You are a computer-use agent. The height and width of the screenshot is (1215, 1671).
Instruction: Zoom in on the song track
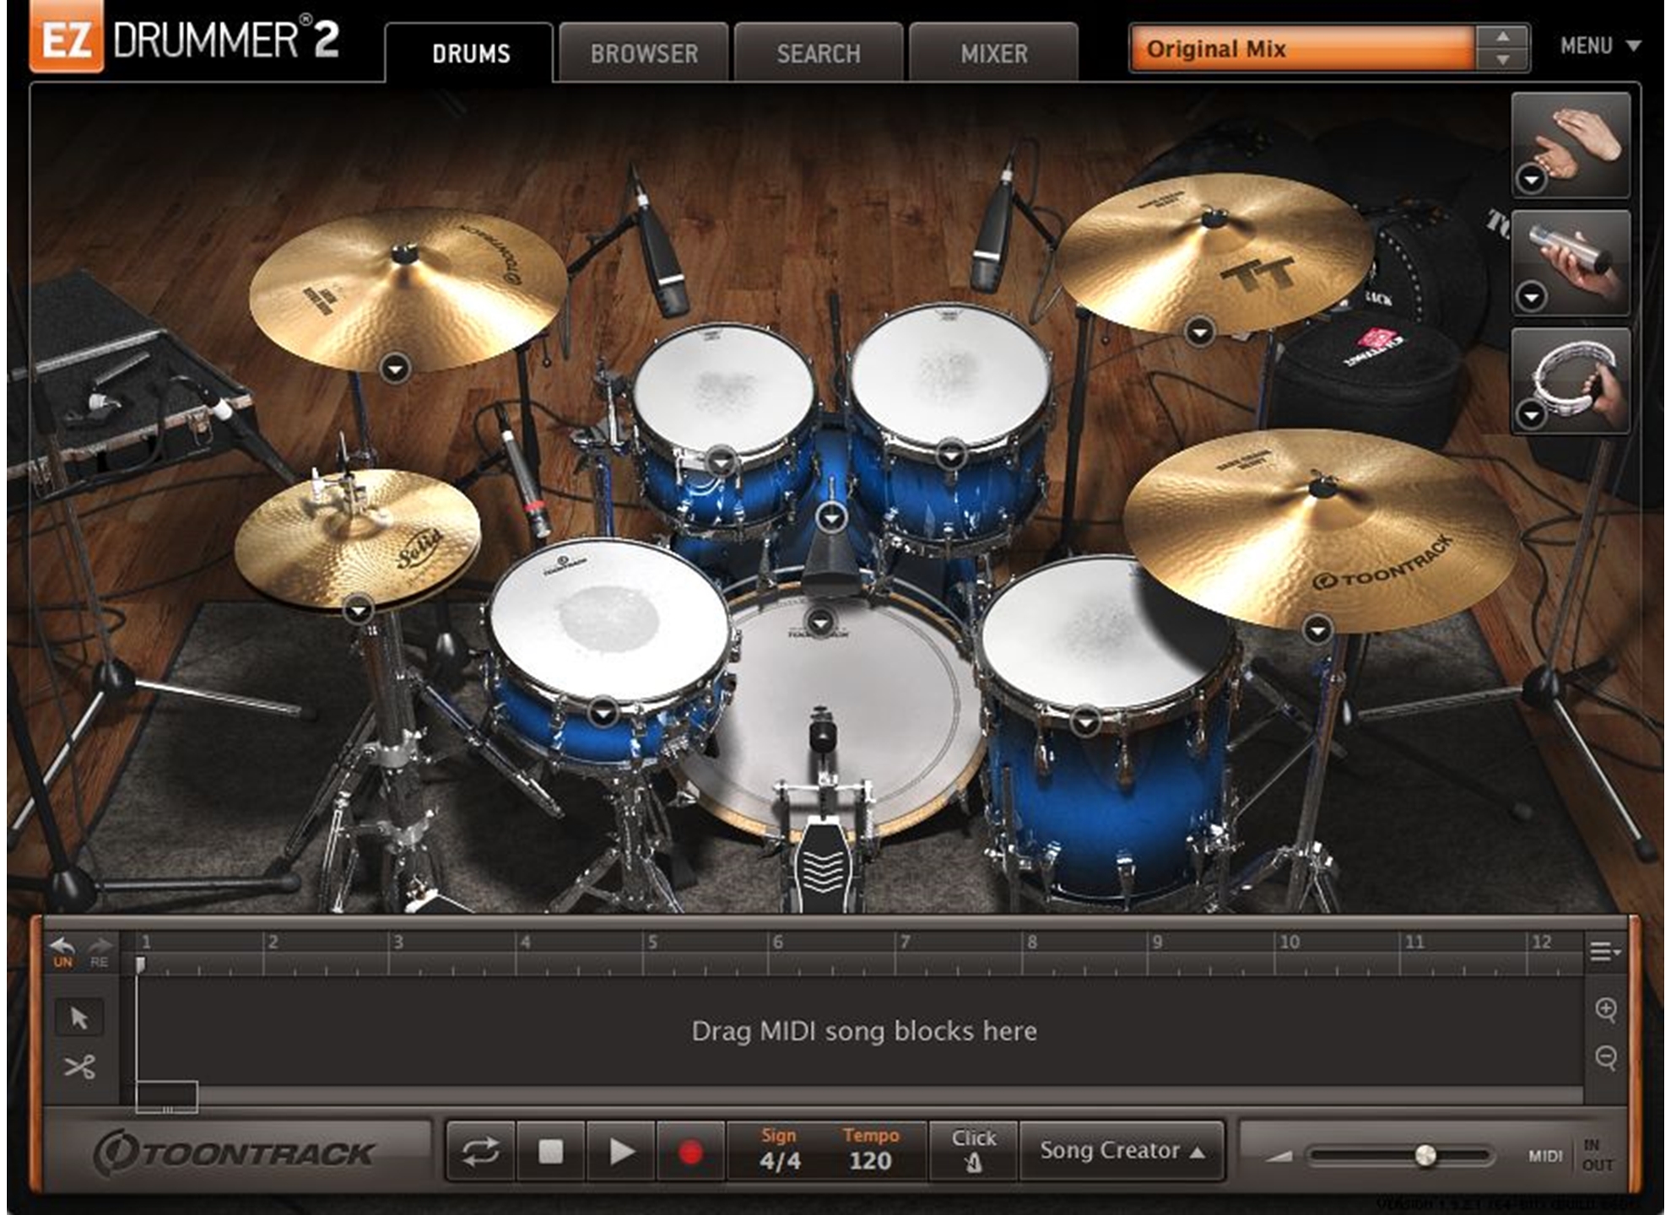[x=1606, y=1009]
